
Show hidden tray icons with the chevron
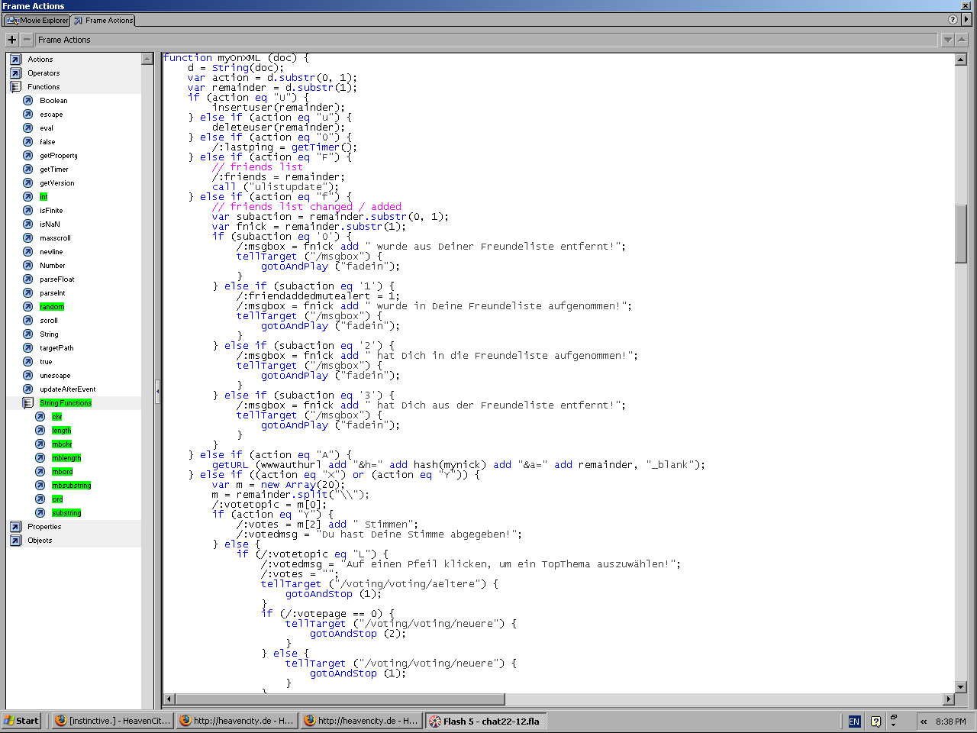pyautogui.click(x=924, y=721)
